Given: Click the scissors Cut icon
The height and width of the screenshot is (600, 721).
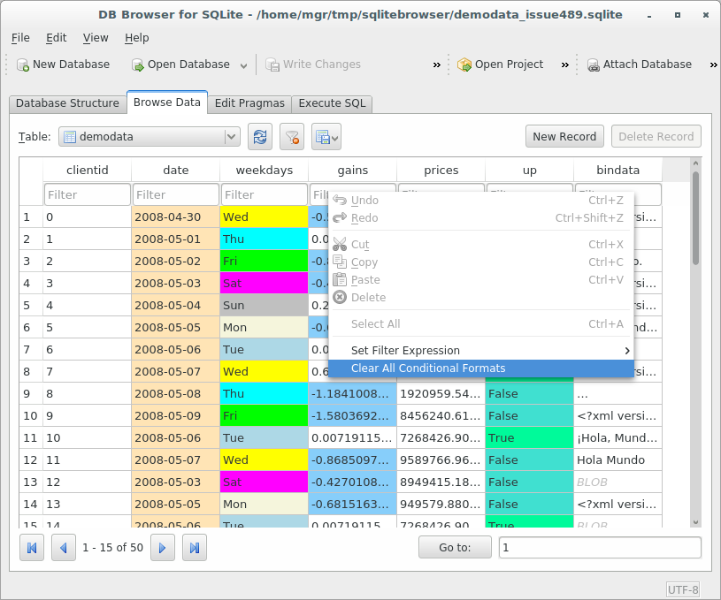Looking at the screenshot, I should pos(340,244).
